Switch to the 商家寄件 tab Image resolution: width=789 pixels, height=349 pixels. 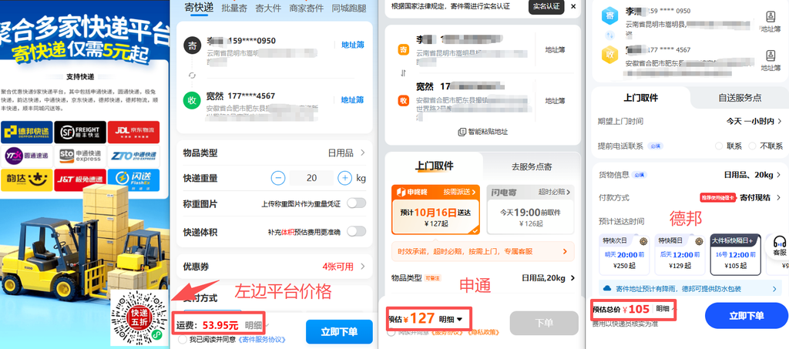tap(307, 8)
